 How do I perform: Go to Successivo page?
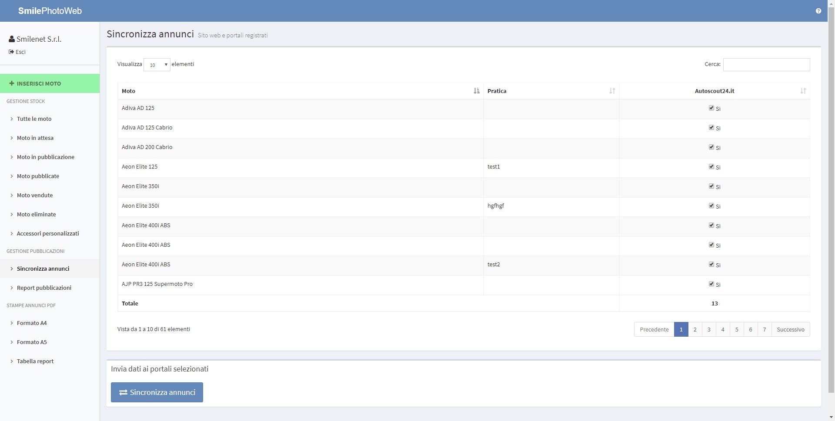[x=791, y=329]
